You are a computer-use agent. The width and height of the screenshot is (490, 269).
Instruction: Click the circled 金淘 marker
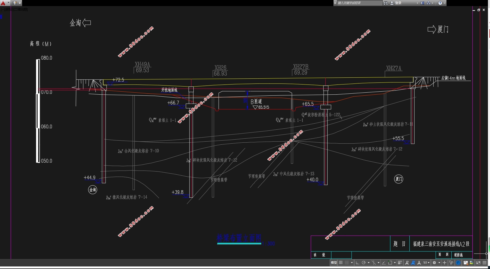(93, 190)
